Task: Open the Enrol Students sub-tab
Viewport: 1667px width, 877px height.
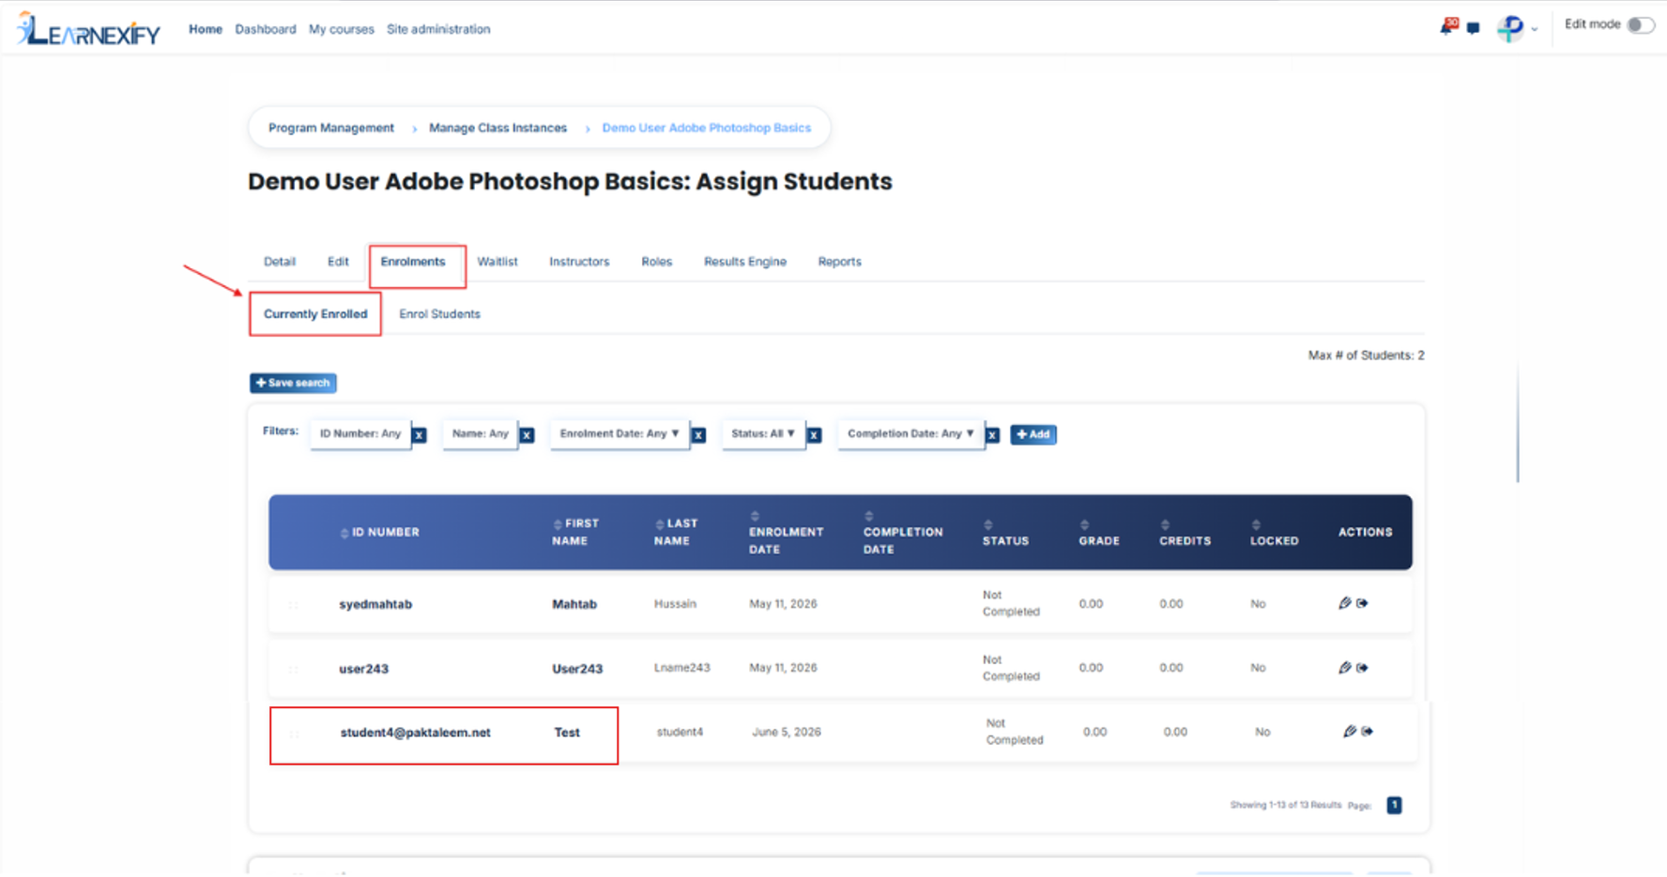Action: click(439, 314)
